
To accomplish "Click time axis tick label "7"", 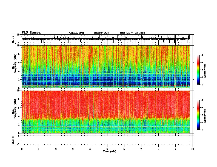I will click(x=141, y=149).
